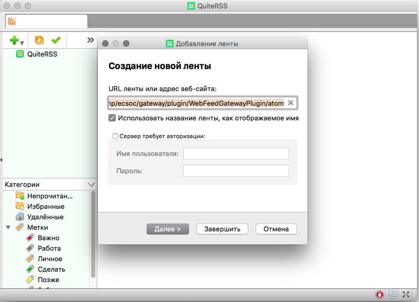Select the feed tab with the RSS icon
Viewport: 419px width, 302px height.
(47, 21)
